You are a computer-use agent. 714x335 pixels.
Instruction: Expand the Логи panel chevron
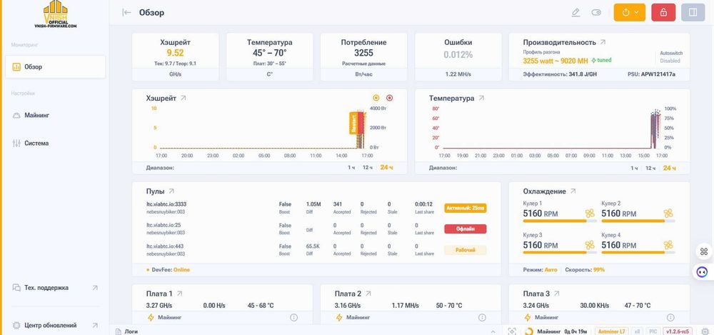tap(493, 331)
